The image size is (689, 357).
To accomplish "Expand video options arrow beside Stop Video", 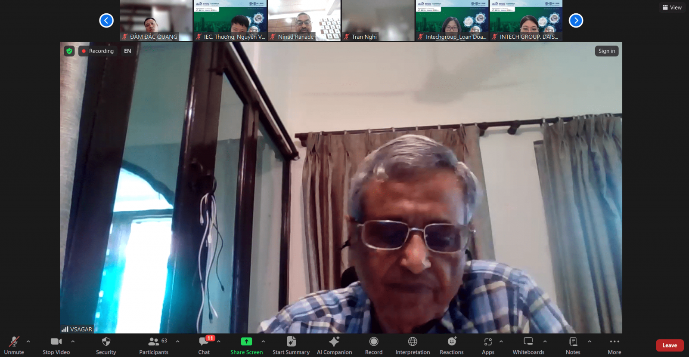I will pyautogui.click(x=73, y=342).
